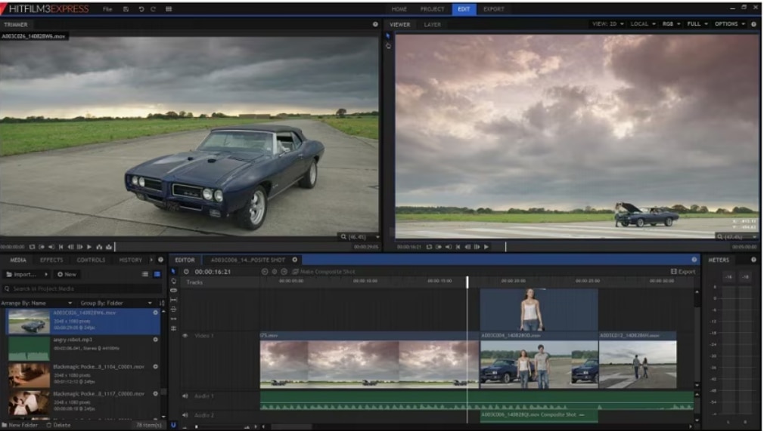Click the Undo icon in top bar

[x=141, y=9]
